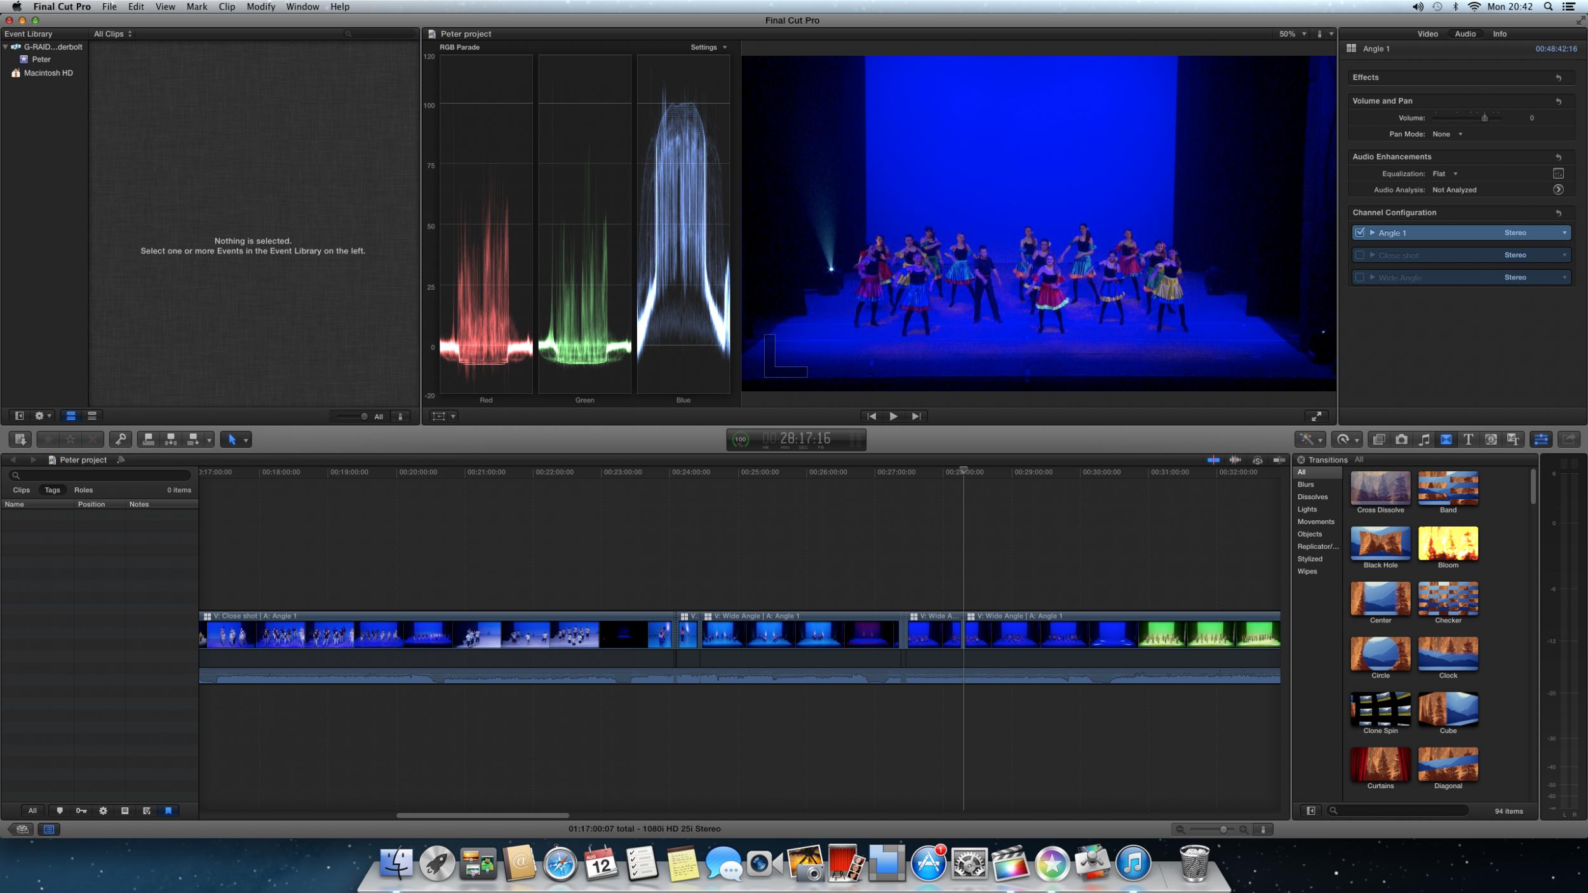
Task: Select the Wipes transition category
Action: click(1307, 571)
